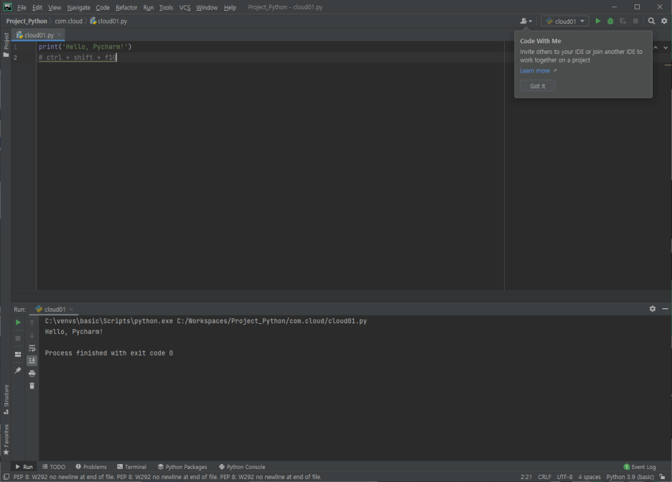Viewport: 672px width, 482px height.
Task: Open the Code menu
Action: coord(103,7)
